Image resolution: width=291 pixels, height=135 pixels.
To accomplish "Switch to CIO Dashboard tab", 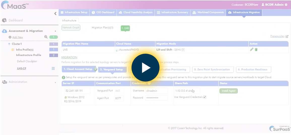I will point(103,12).
